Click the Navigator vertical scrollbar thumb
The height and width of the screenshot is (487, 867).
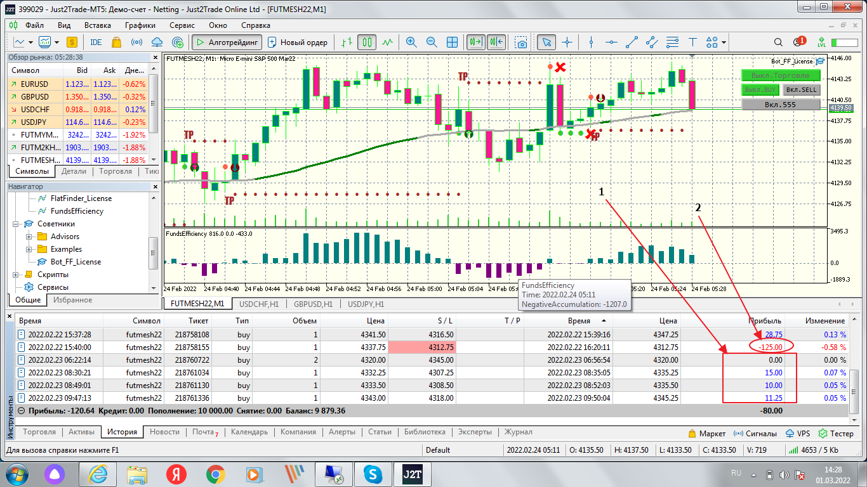pyautogui.click(x=153, y=253)
